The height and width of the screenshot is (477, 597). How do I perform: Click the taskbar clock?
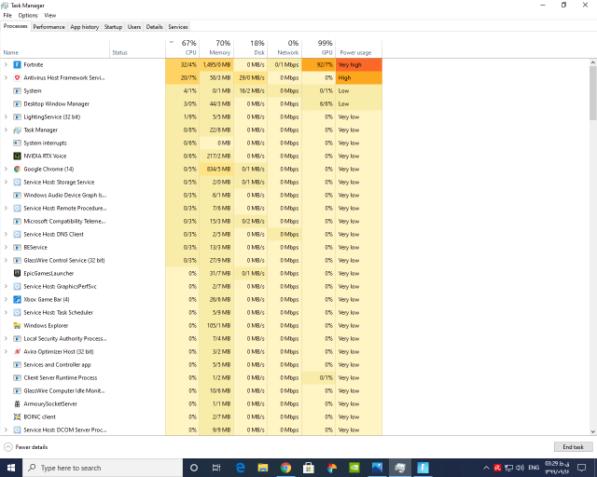[557, 468]
